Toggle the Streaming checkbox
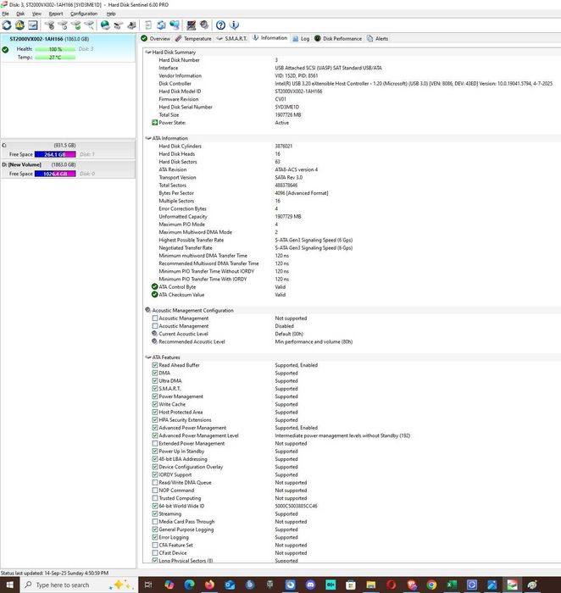 [155, 513]
